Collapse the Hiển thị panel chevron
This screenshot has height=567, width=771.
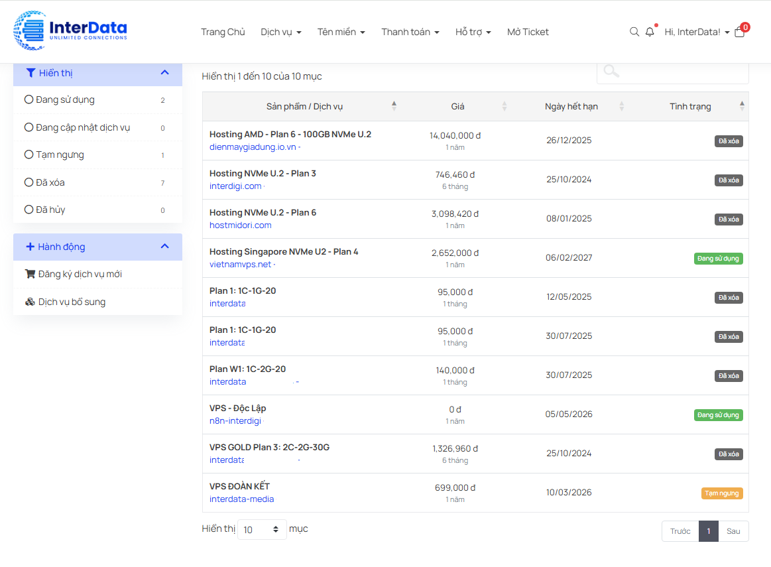tap(164, 72)
